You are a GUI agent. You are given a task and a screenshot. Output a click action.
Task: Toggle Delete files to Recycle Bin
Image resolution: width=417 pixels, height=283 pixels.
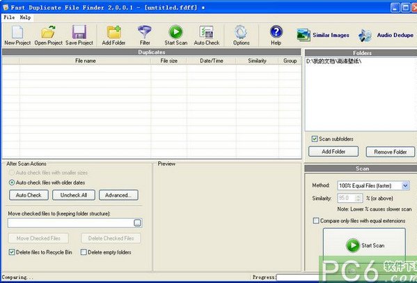tap(12, 252)
